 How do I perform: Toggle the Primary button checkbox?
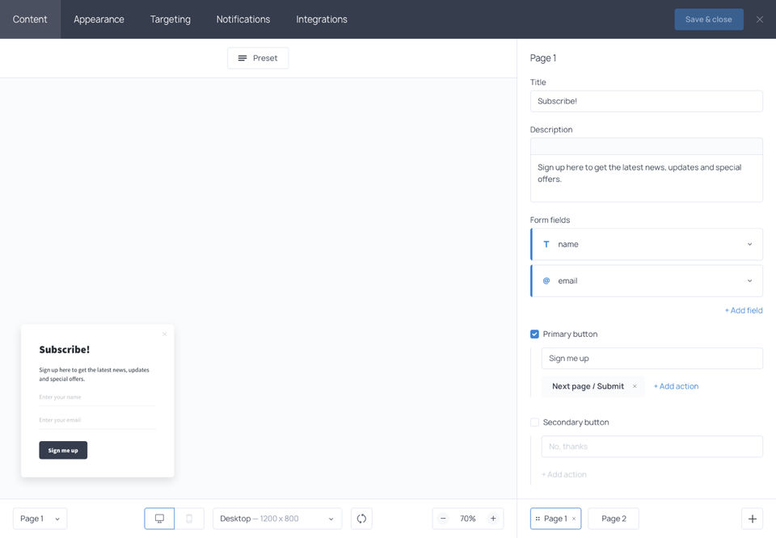click(534, 334)
